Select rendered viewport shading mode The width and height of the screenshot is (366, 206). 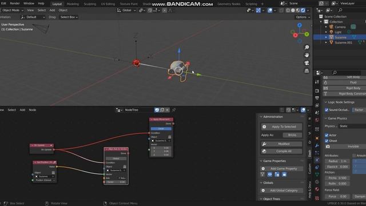click(303, 10)
